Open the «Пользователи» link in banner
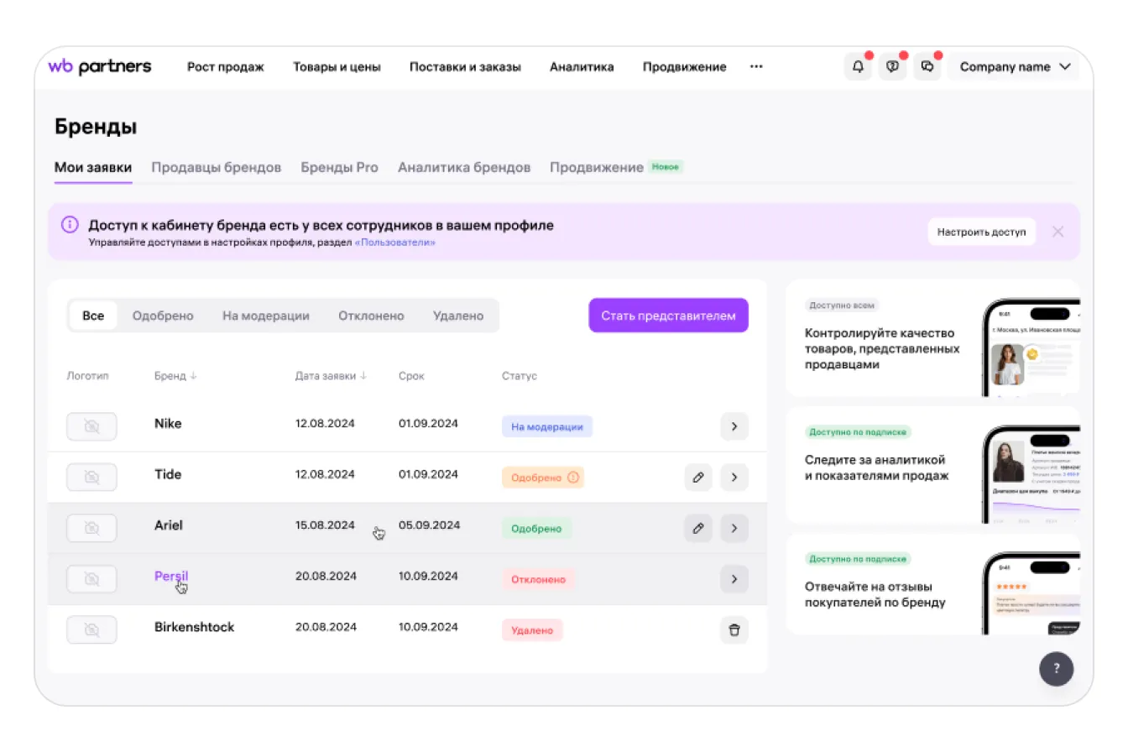1128x752 pixels. pos(394,243)
